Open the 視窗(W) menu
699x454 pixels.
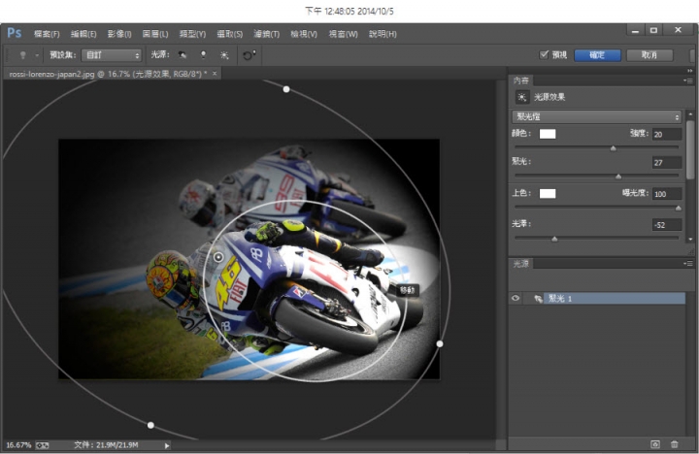click(344, 34)
